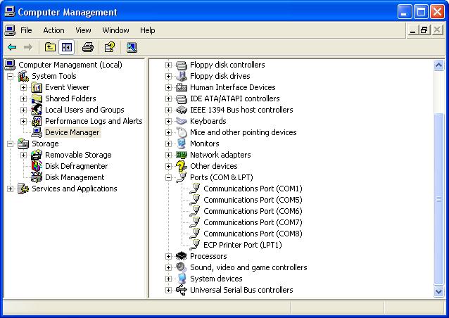This screenshot has width=449, height=318.
Task: Click the vertical scrollbar thumb
Action: point(438,199)
